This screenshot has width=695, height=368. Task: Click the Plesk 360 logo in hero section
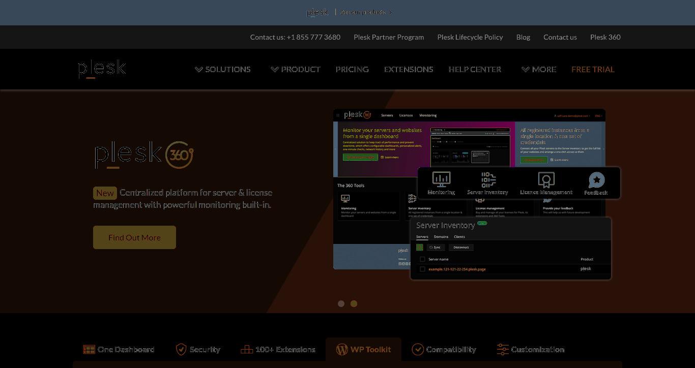[x=144, y=155]
